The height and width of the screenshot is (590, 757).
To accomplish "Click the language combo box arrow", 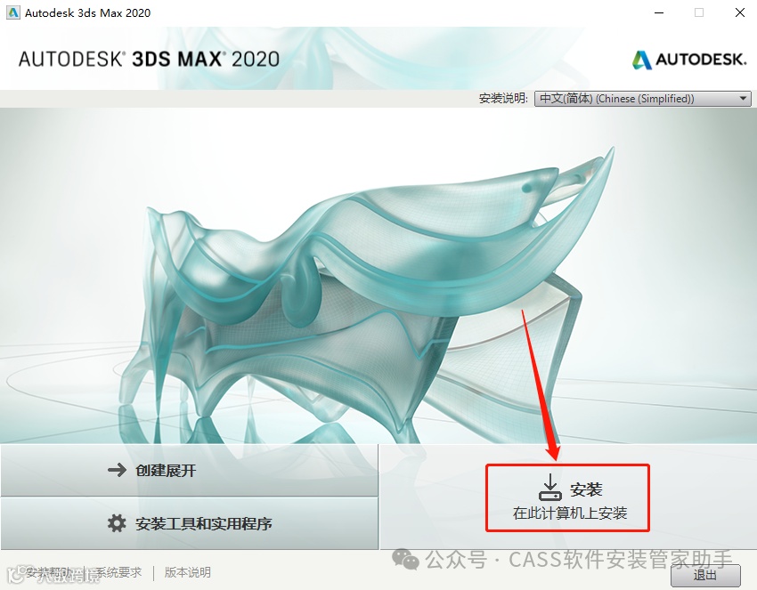I will pos(744,99).
